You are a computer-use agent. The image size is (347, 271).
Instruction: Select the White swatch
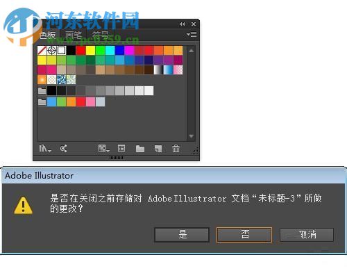(x=61, y=50)
